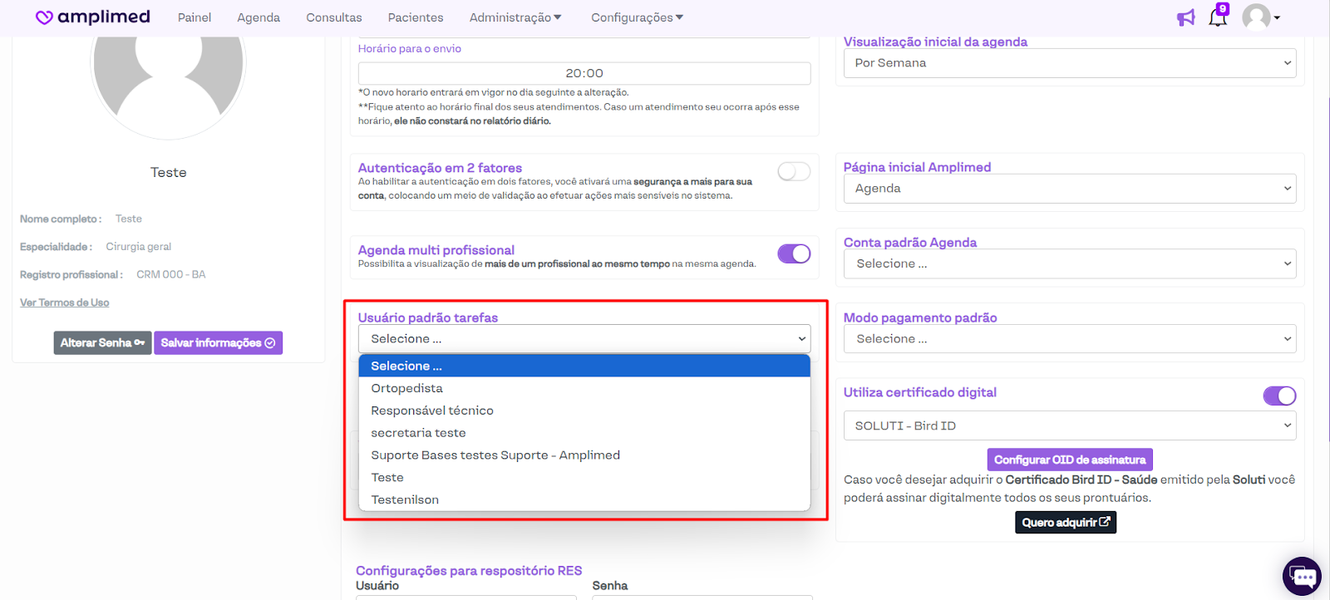The height and width of the screenshot is (600, 1330).
Task: Expand Visualização inicial da agenda dropdown
Action: click(1069, 63)
